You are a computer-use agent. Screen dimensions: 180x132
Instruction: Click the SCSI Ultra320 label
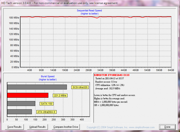point(80,87)
